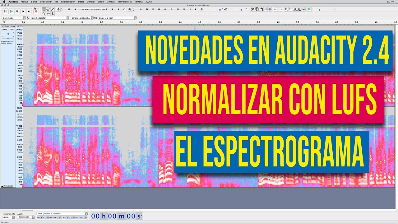Click the red Record button
Viewport: 398px width, 224px height.
point(36,11)
